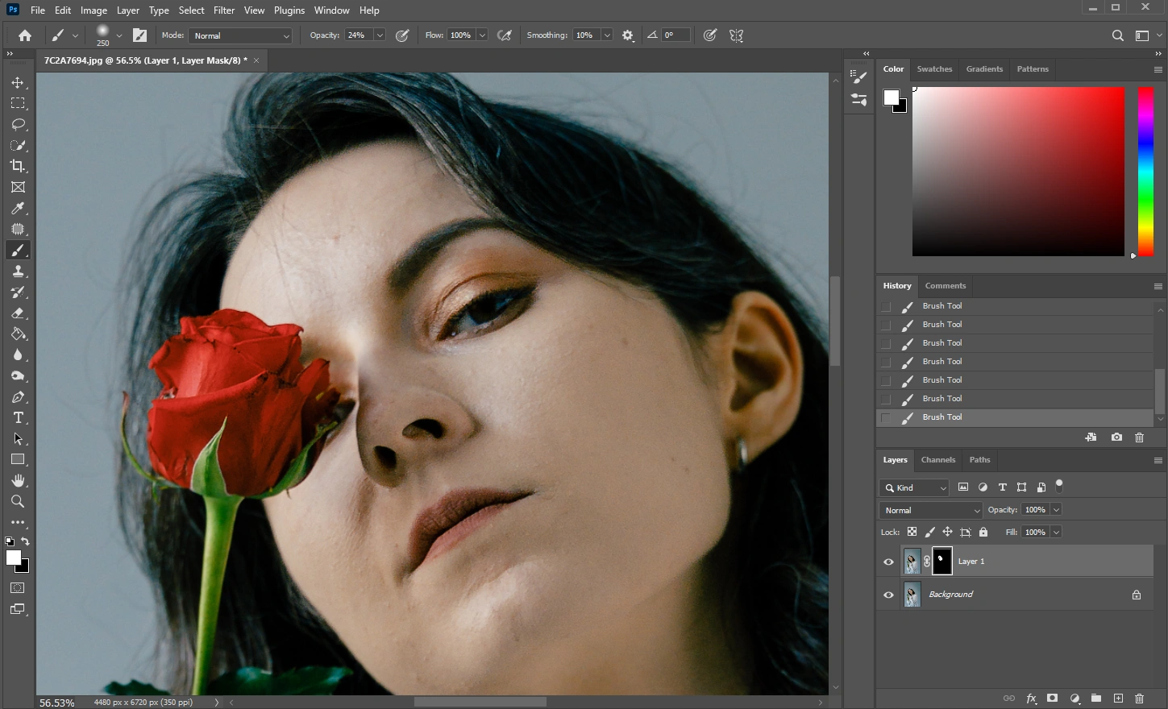Viewport: 1168px width, 709px height.
Task: Toggle airbrush-style build-up effects
Action: point(505,35)
